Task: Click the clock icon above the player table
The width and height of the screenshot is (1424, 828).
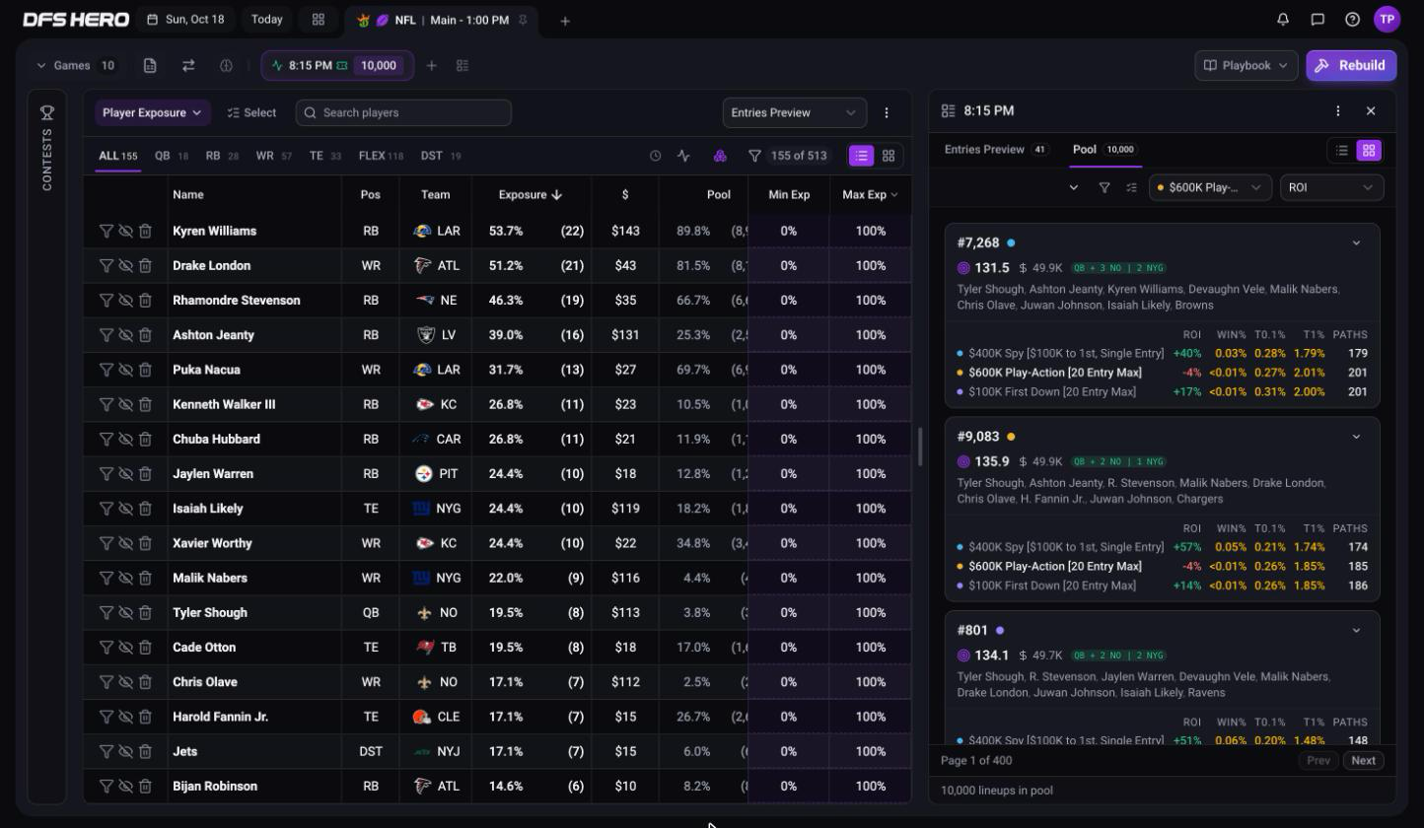Action: pos(655,156)
